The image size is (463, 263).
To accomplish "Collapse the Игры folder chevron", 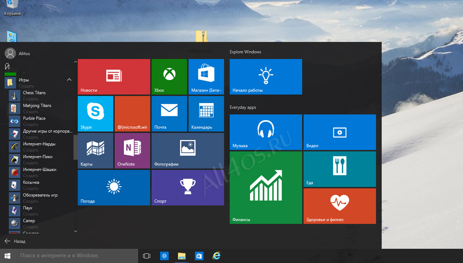I will pos(69,80).
